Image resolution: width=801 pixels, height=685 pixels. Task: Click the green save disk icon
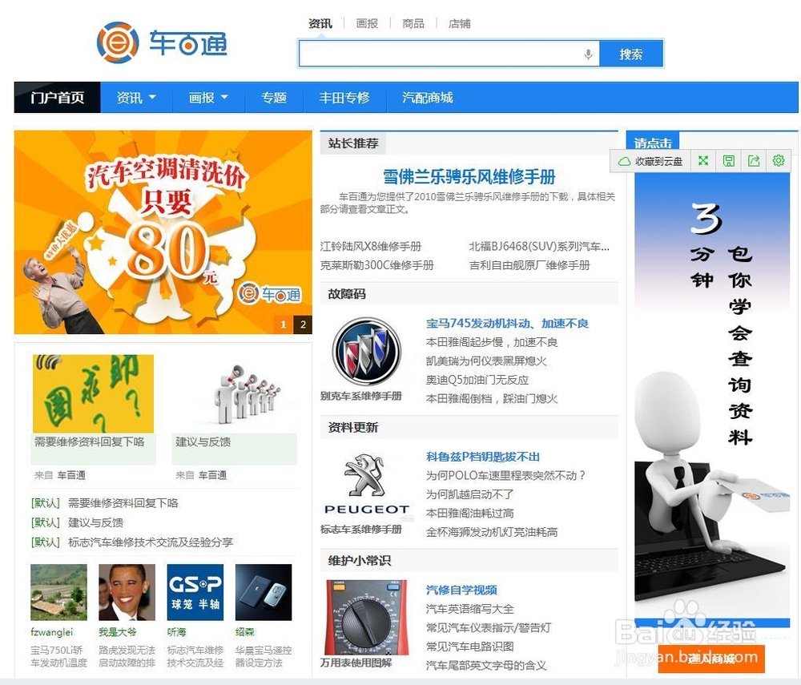pyautogui.click(x=729, y=161)
